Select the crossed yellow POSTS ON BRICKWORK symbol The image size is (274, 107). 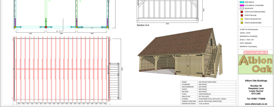tap(242, 23)
